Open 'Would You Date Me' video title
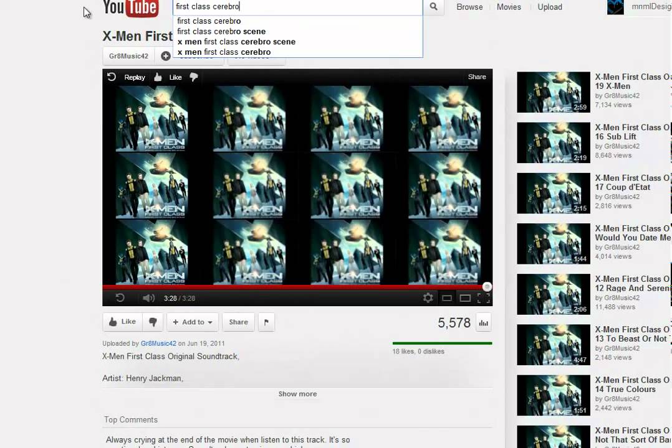 point(633,233)
